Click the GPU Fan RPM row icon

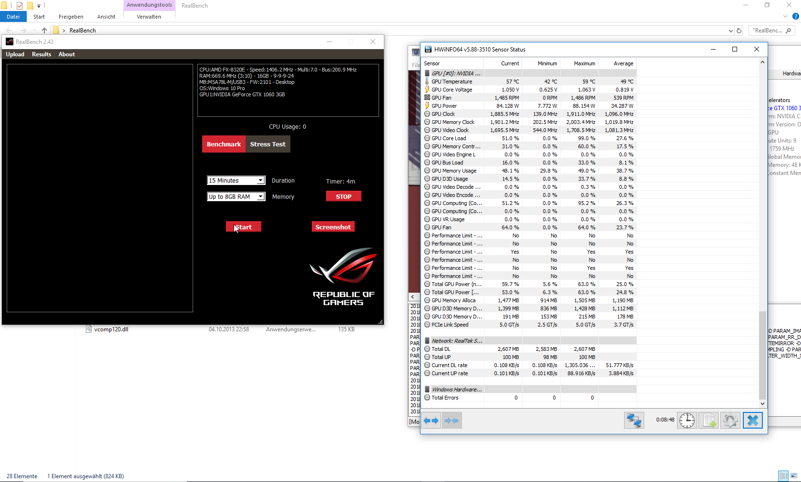pyautogui.click(x=427, y=98)
